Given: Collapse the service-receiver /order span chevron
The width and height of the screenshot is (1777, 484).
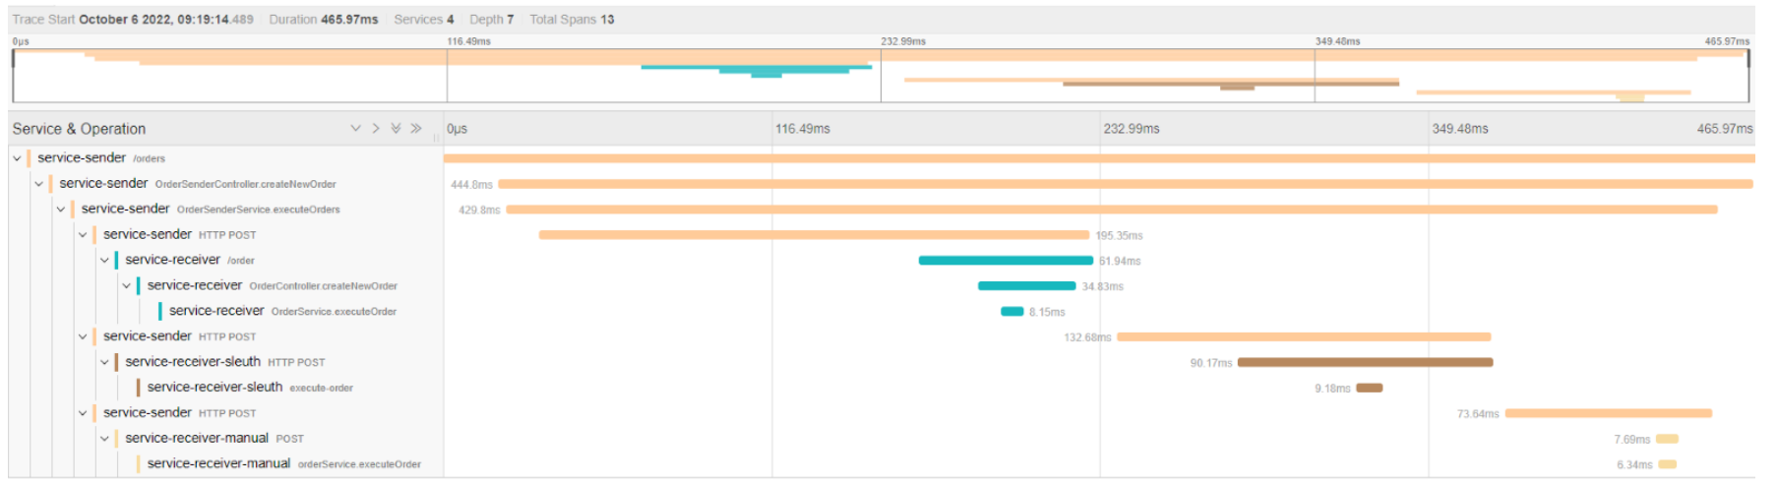Looking at the screenshot, I should [104, 261].
